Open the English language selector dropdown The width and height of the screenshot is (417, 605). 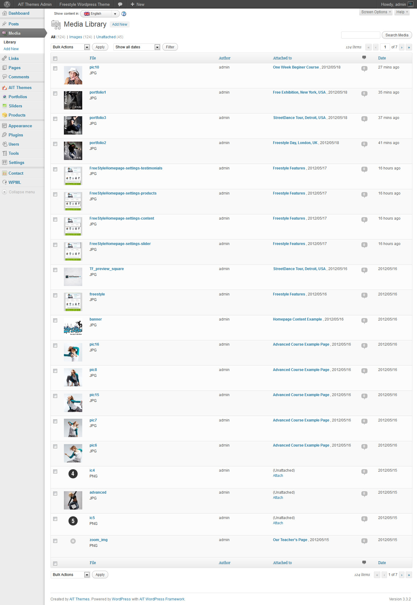pos(100,14)
